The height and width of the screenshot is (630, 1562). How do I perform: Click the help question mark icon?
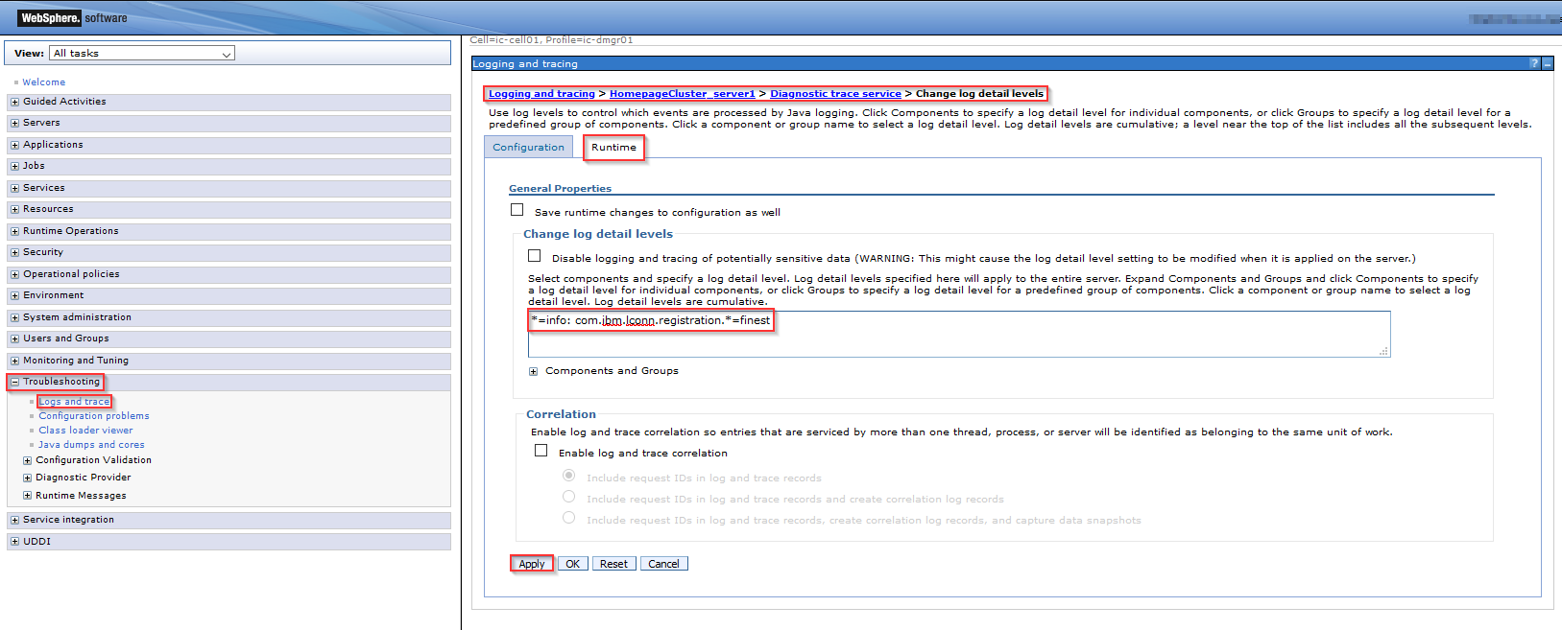pos(1534,63)
